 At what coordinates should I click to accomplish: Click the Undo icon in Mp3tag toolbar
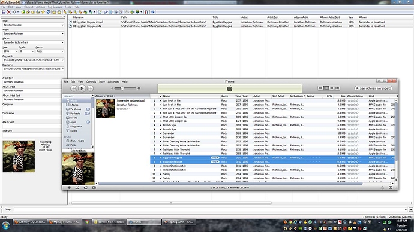coord(14,12)
